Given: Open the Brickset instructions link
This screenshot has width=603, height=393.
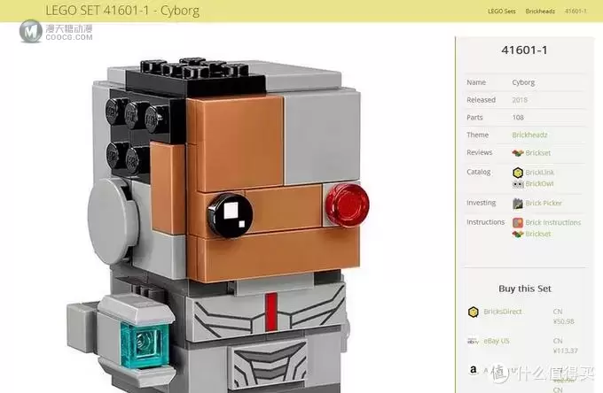Looking at the screenshot, I should (x=537, y=234).
